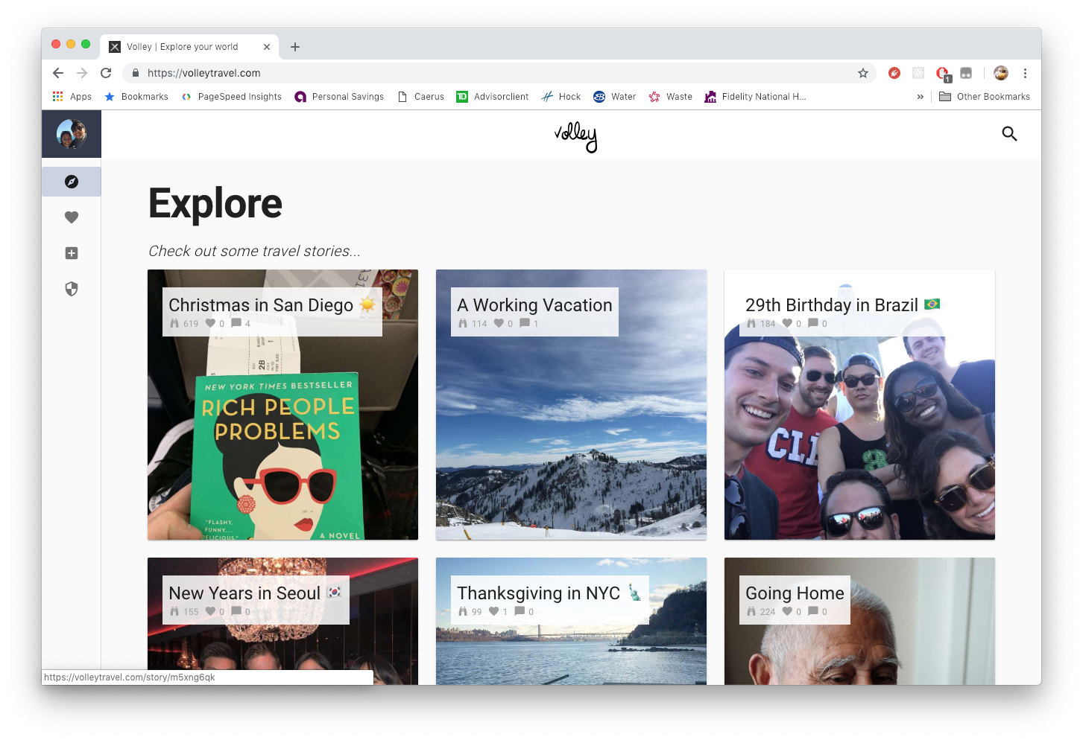Open the user profile avatar in sidebar
Screen dimensions: 1083x740
tap(72, 134)
